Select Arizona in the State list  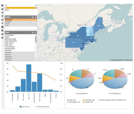20,54
